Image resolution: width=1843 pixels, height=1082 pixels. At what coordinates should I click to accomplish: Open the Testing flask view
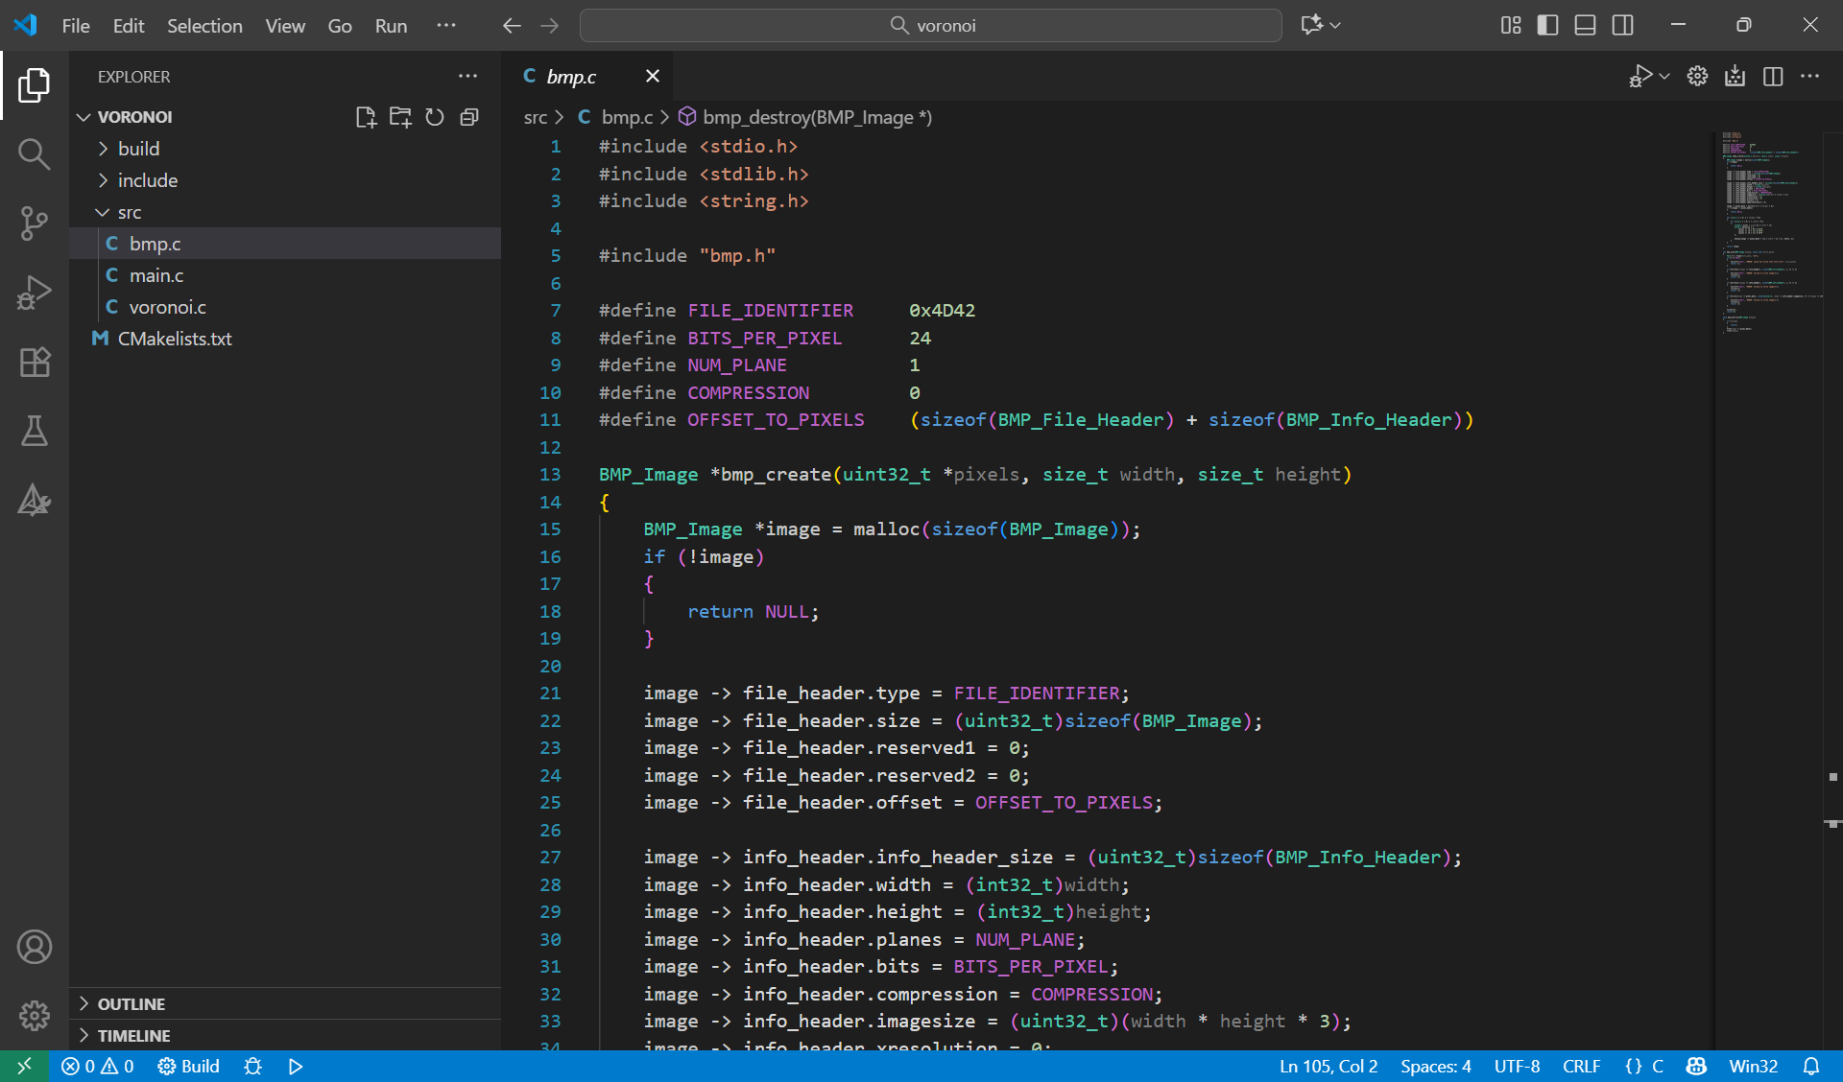pos(34,431)
